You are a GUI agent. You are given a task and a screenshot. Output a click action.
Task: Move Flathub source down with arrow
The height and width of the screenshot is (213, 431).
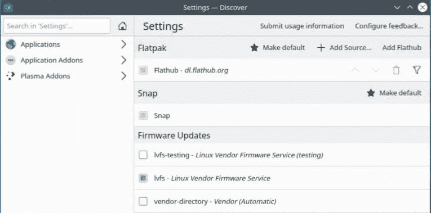[x=375, y=70]
